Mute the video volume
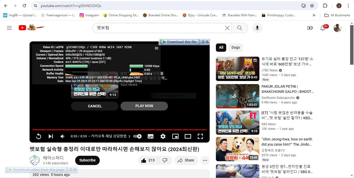Image resolution: width=354 pixels, height=178 pixels. (62, 136)
